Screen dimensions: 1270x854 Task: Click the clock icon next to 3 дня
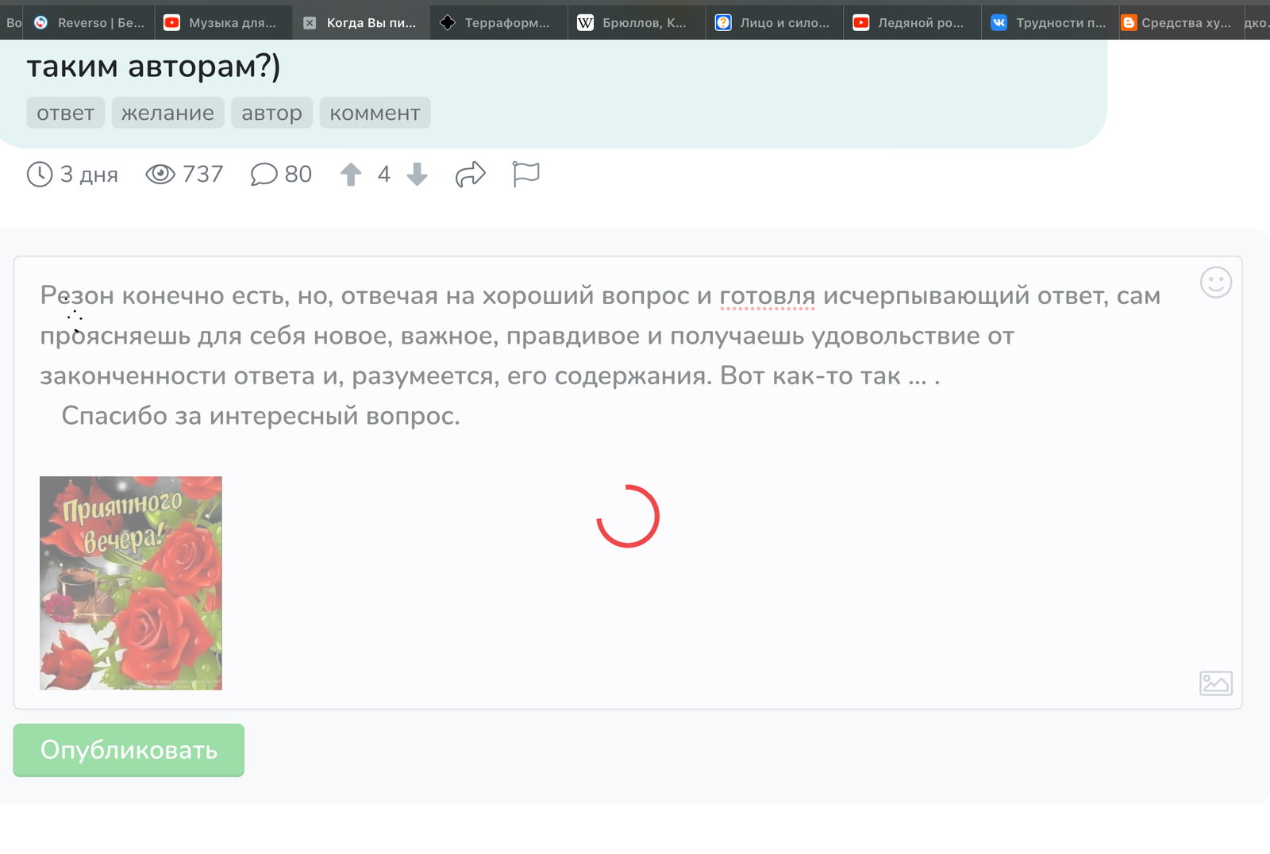point(40,174)
